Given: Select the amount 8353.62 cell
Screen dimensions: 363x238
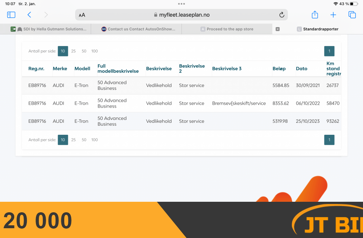Looking at the screenshot, I should [281, 103].
